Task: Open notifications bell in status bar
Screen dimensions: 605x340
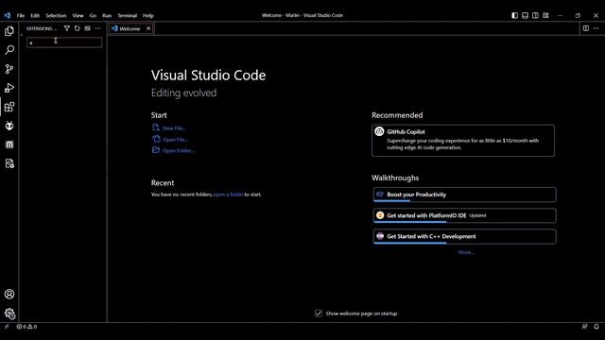Action: point(596,327)
